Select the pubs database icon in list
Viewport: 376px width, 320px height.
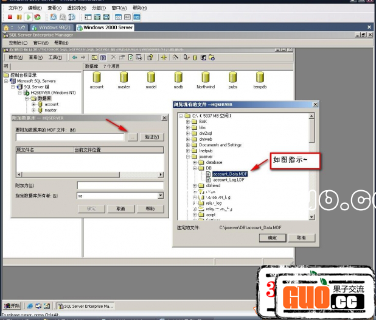coord(232,77)
